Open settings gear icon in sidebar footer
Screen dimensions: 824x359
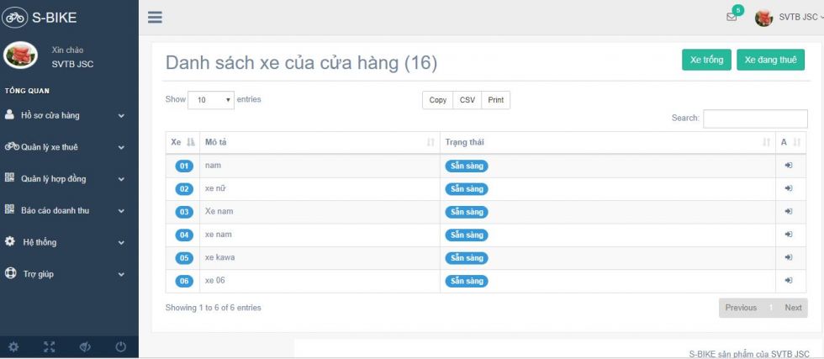pyautogui.click(x=13, y=347)
